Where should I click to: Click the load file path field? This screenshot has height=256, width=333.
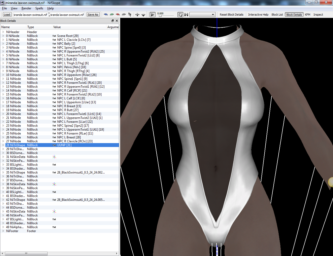tap(30, 15)
